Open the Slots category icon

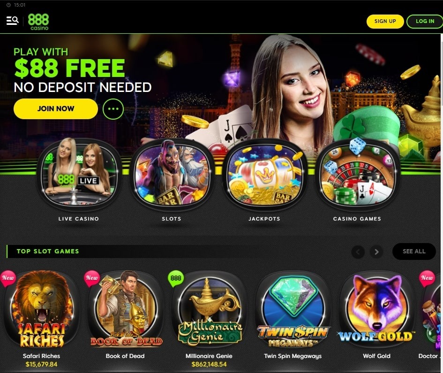coord(172,172)
